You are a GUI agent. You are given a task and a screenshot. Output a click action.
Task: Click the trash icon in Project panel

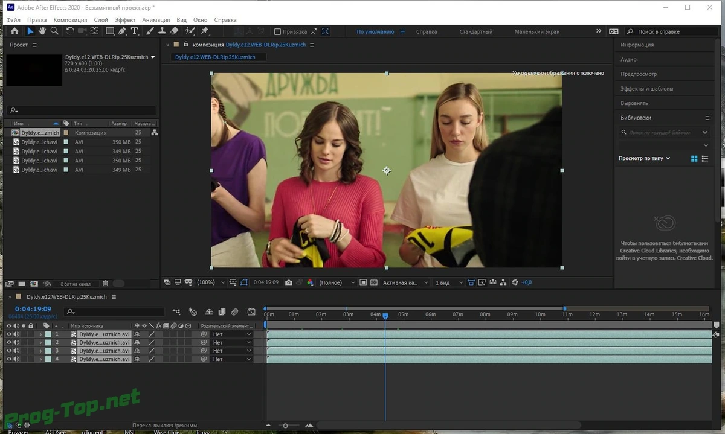click(105, 284)
